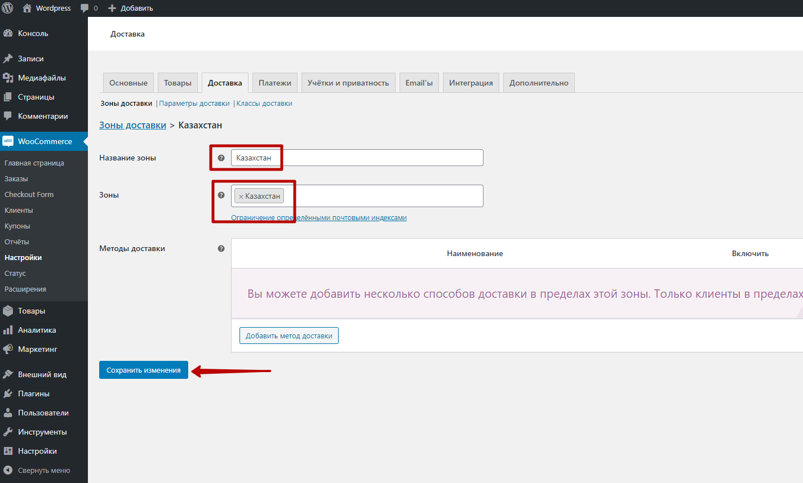The height and width of the screenshot is (483, 803).
Task: Click the Комментарии speech bubble icon
Action: coord(8,116)
